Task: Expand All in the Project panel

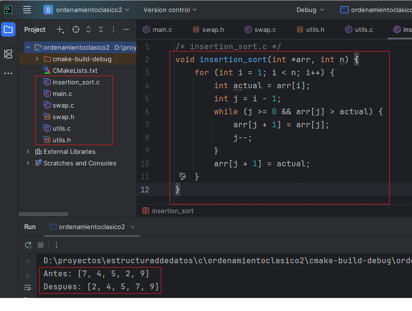Action: [x=88, y=29]
